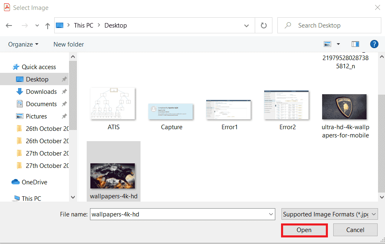Close the Select Image dialog

(378, 8)
